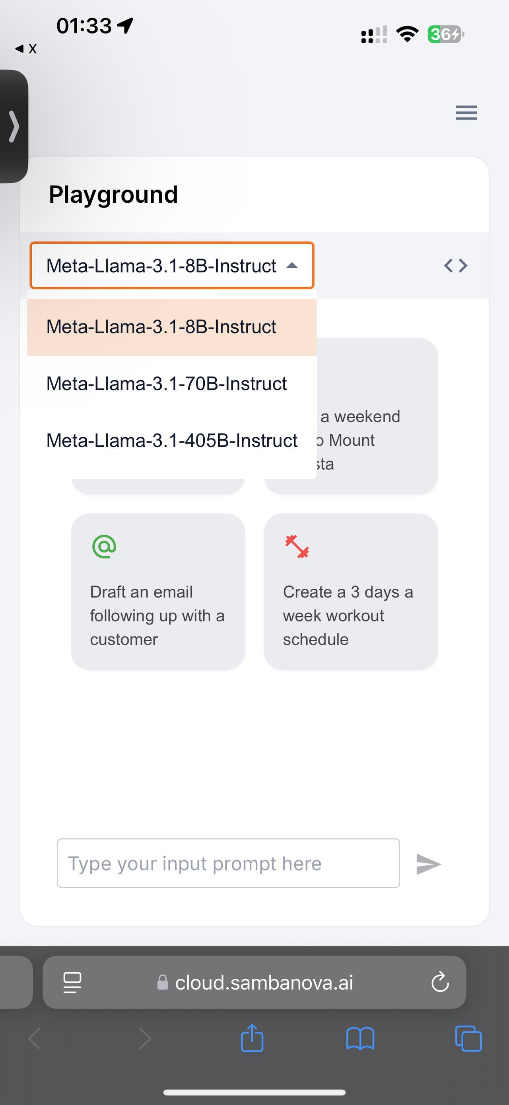Return to X app via back indicator
The height and width of the screenshot is (1105, 509).
click(x=26, y=49)
